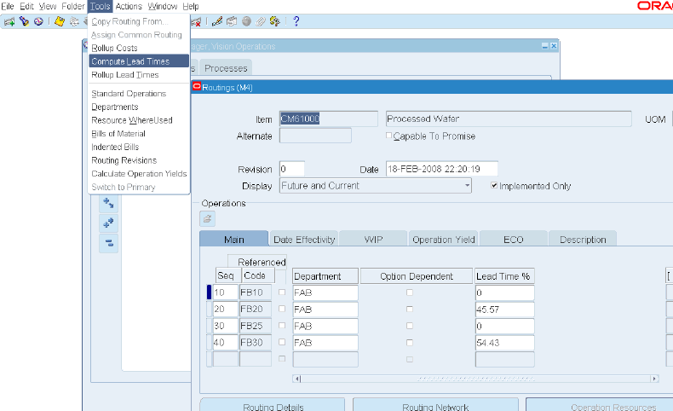Click the Folder Tools toolbar icon

tap(275, 21)
